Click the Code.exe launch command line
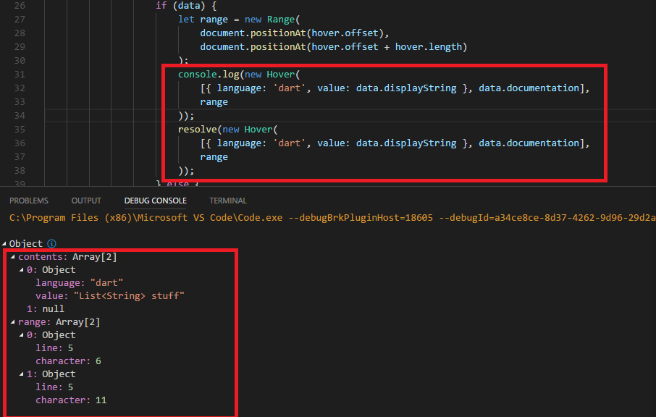 coord(332,217)
